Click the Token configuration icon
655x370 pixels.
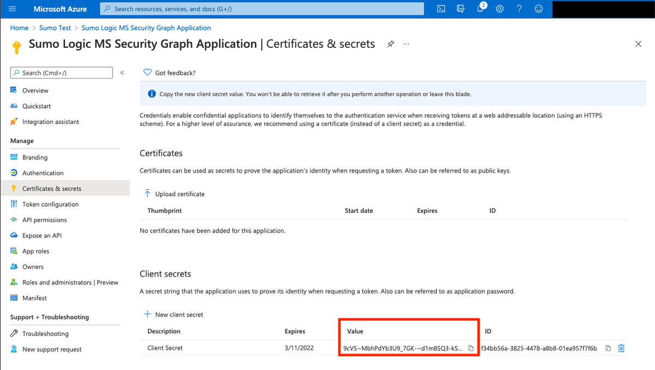click(x=14, y=204)
